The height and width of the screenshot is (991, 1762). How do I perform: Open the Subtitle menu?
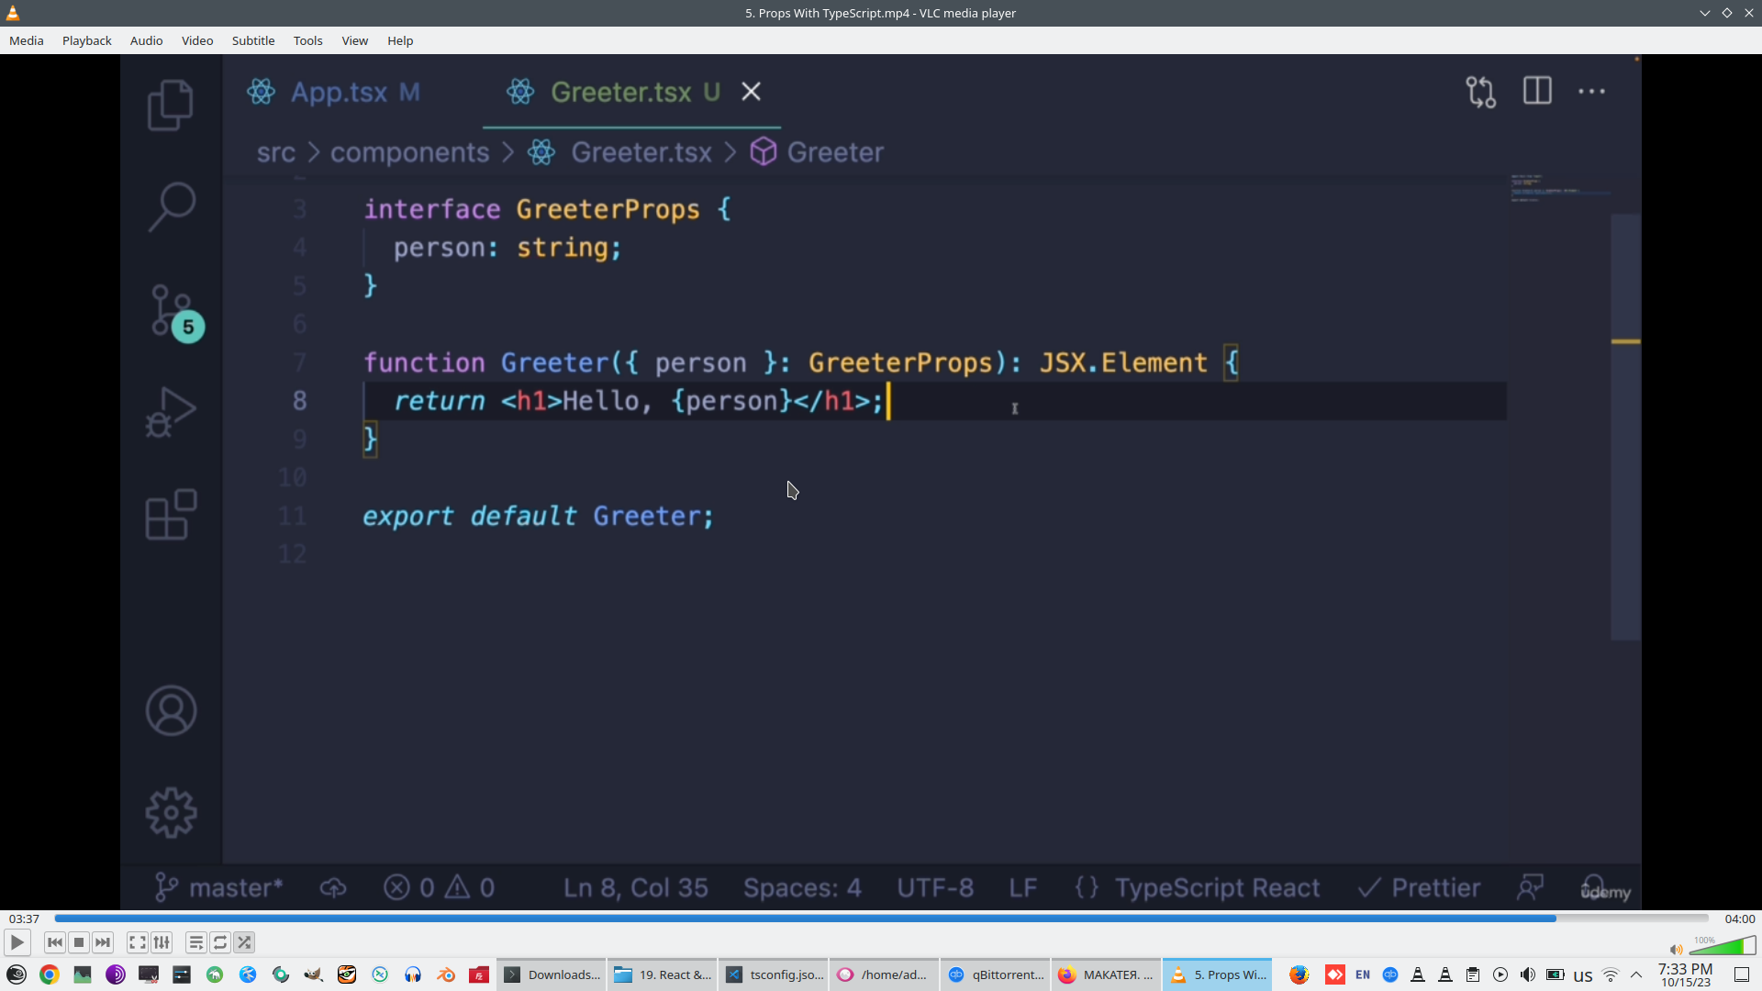[x=252, y=40]
